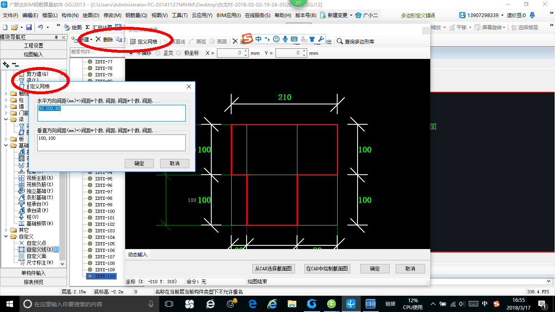
Task: Select 极坐标 radio option
Action: (x=188, y=53)
